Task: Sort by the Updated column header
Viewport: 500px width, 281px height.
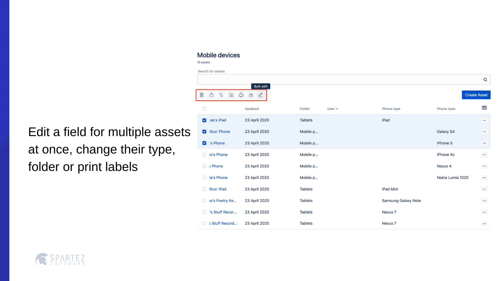Action: [252, 109]
